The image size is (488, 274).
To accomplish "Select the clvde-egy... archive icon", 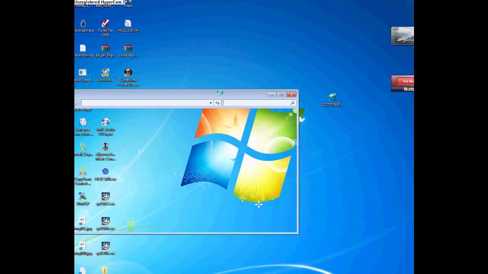I will pyautogui.click(x=128, y=51).
